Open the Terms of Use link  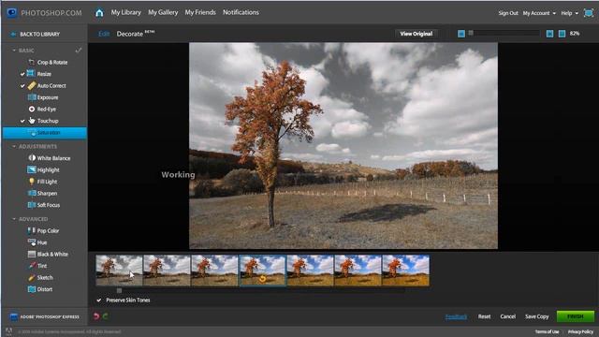tap(547, 331)
